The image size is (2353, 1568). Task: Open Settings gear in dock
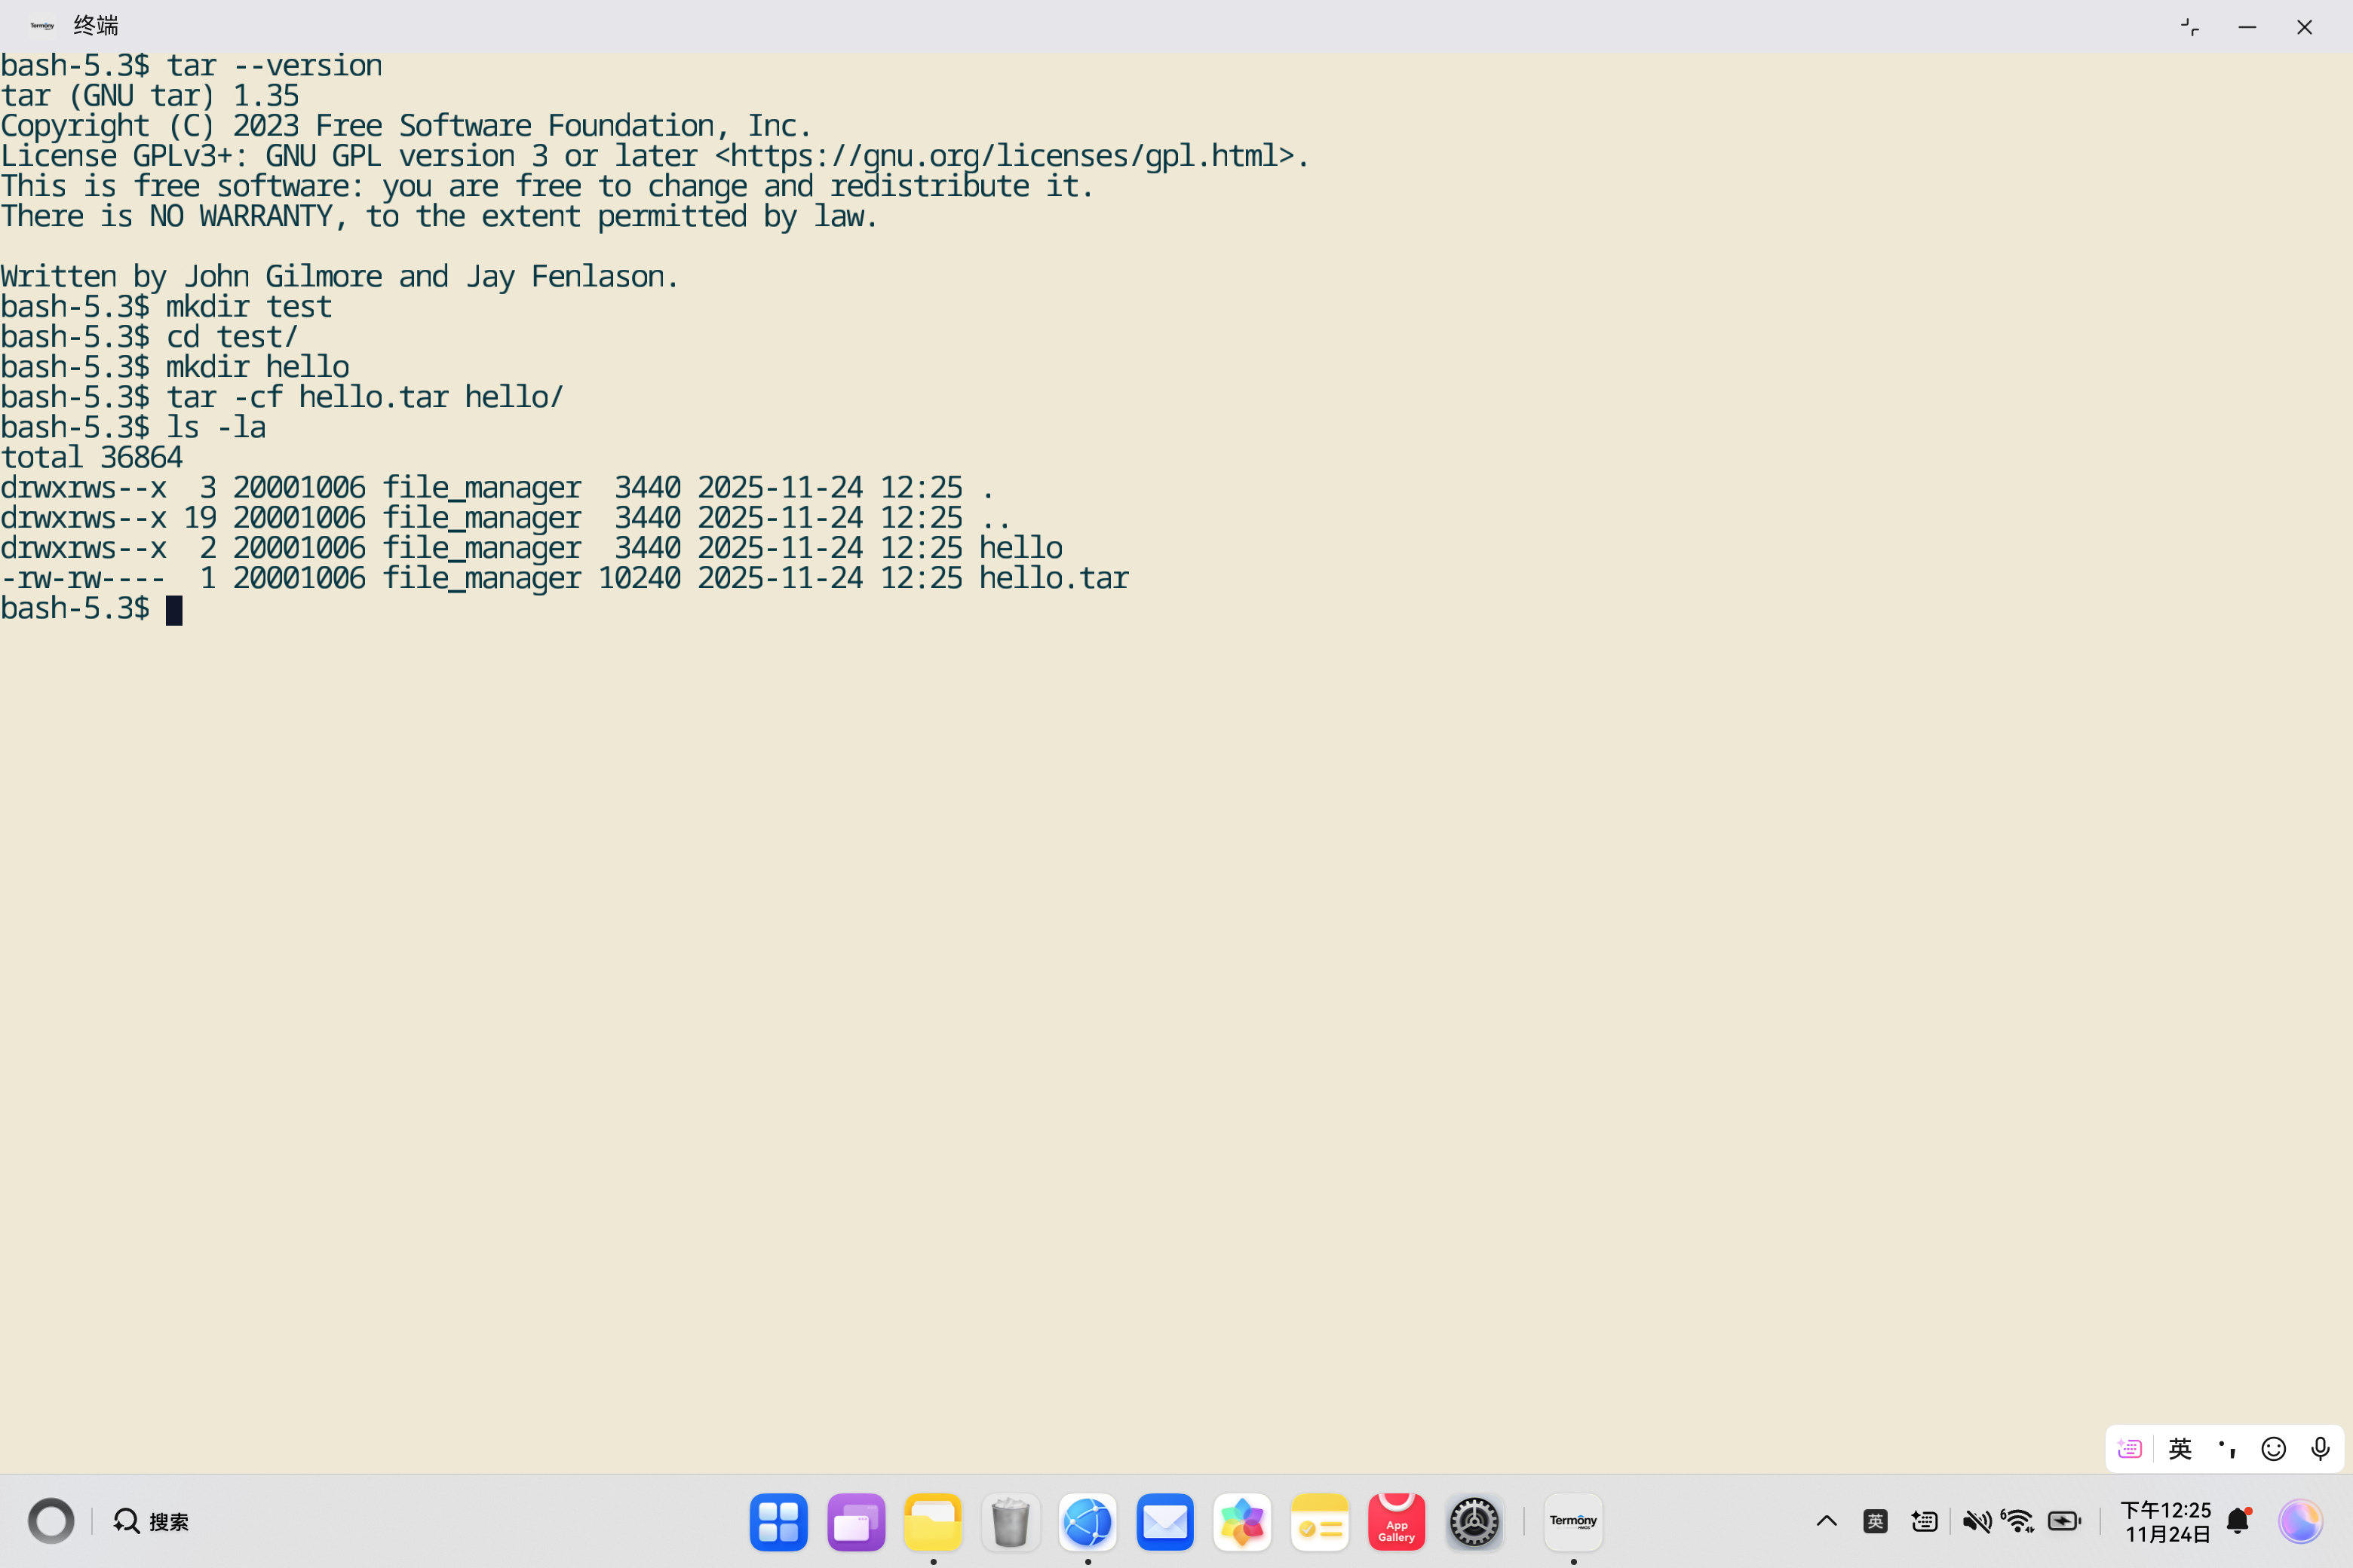1474,1521
